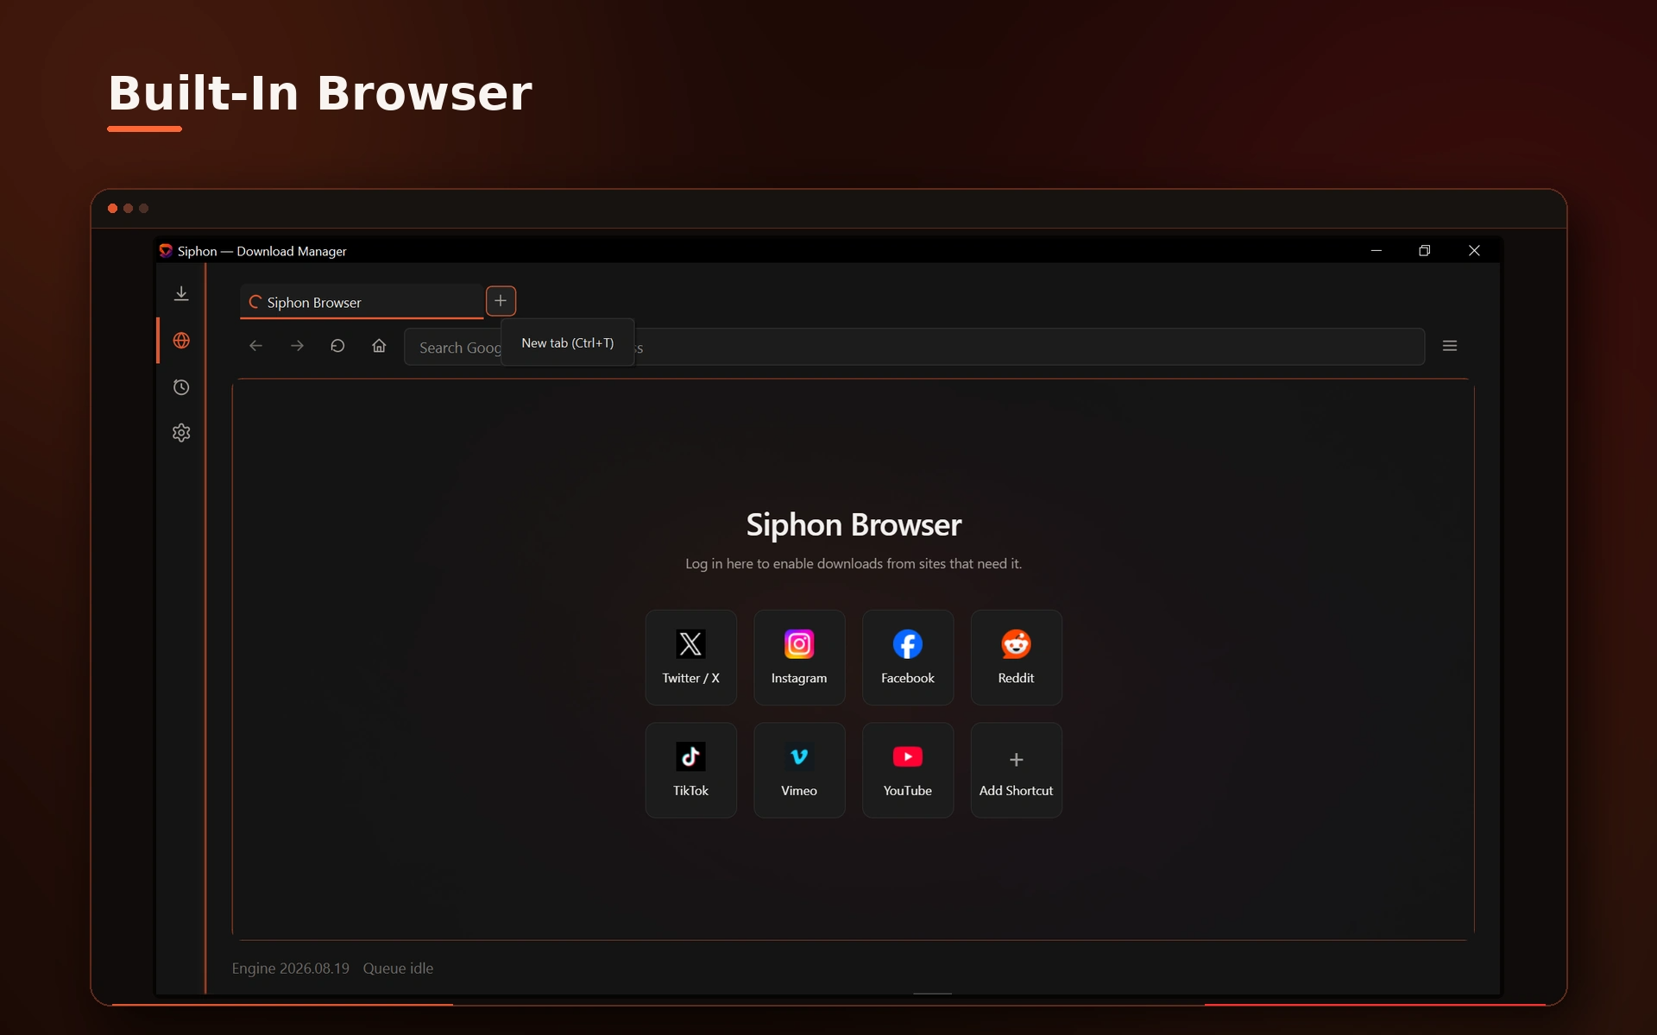1657x1035 pixels.
Task: Click the 'Log in here to enable downloads' text
Action: tap(853, 563)
